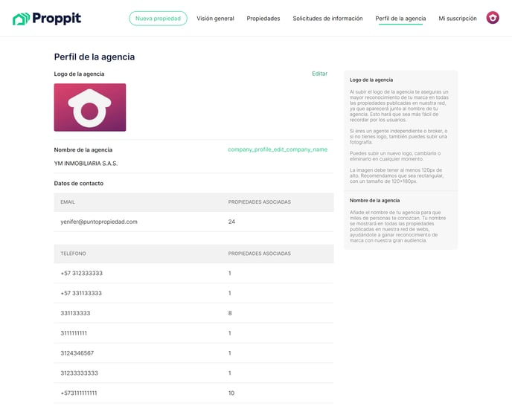Click Editar link for the agency logo
The image size is (512, 409).
319,74
